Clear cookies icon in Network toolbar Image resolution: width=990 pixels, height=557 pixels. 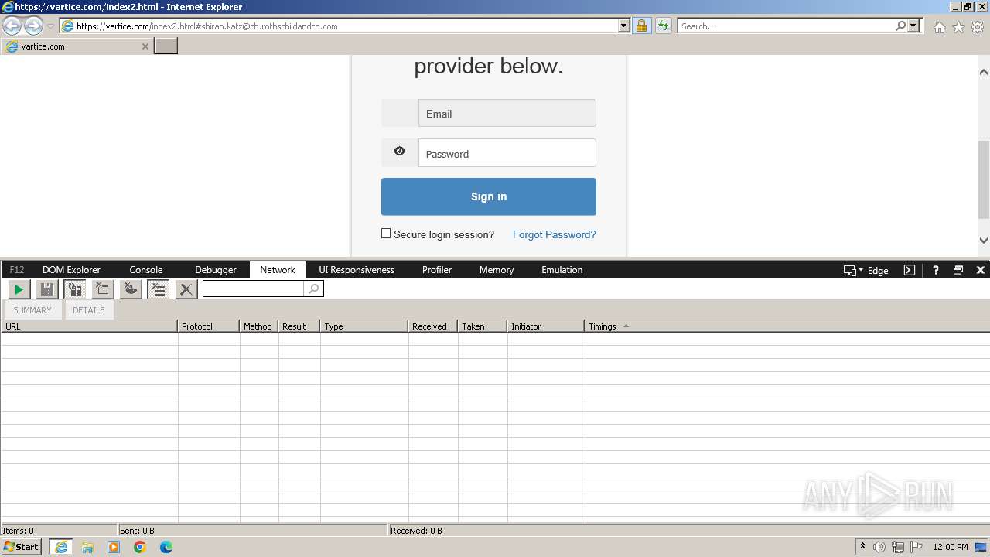pos(131,289)
